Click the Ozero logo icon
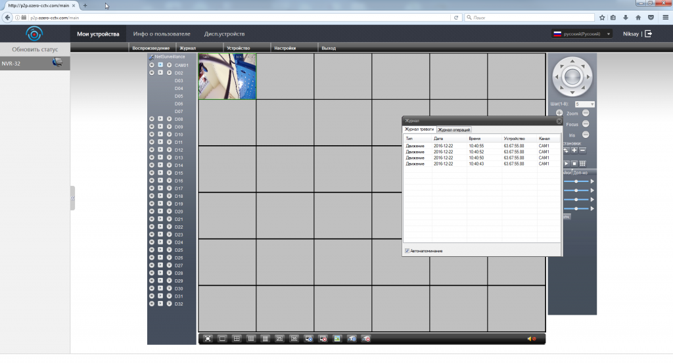The height and width of the screenshot is (364, 673). 34,34
